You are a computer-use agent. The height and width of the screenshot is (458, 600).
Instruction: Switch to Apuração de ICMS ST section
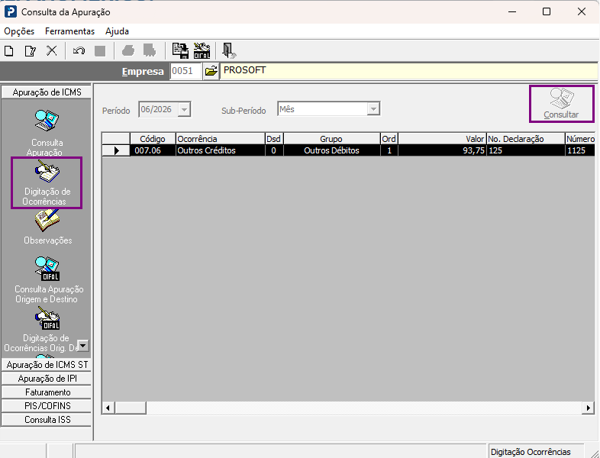(x=47, y=365)
